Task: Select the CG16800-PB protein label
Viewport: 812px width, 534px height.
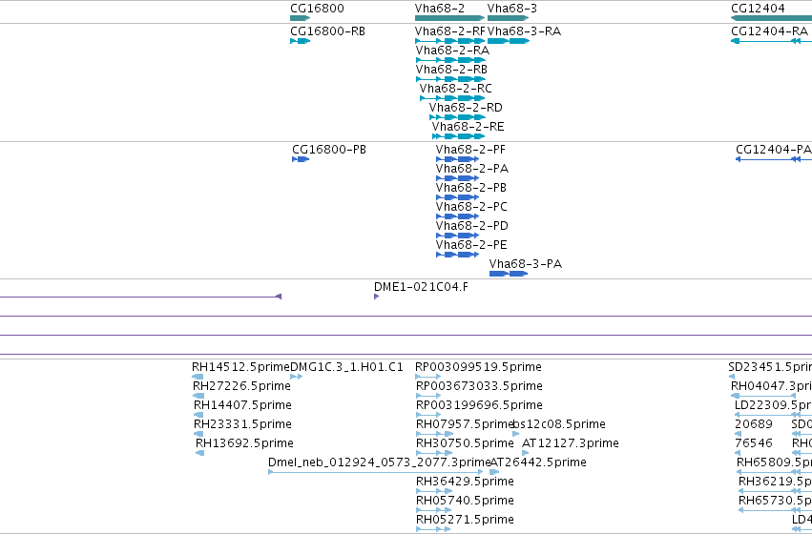Action: pos(329,150)
